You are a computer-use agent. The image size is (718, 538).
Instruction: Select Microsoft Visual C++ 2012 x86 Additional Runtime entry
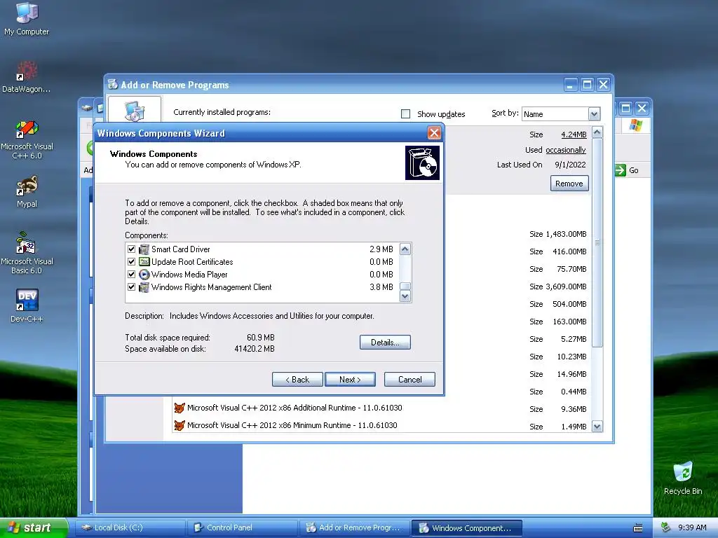(x=294, y=408)
